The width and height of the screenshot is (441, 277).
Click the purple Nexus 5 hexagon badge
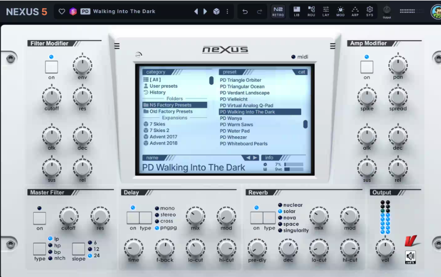[73, 11]
